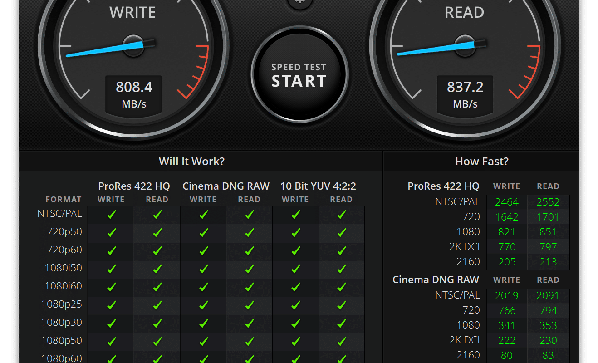Select ProRes 2160 read value 213
The image size is (598, 363).
click(548, 262)
